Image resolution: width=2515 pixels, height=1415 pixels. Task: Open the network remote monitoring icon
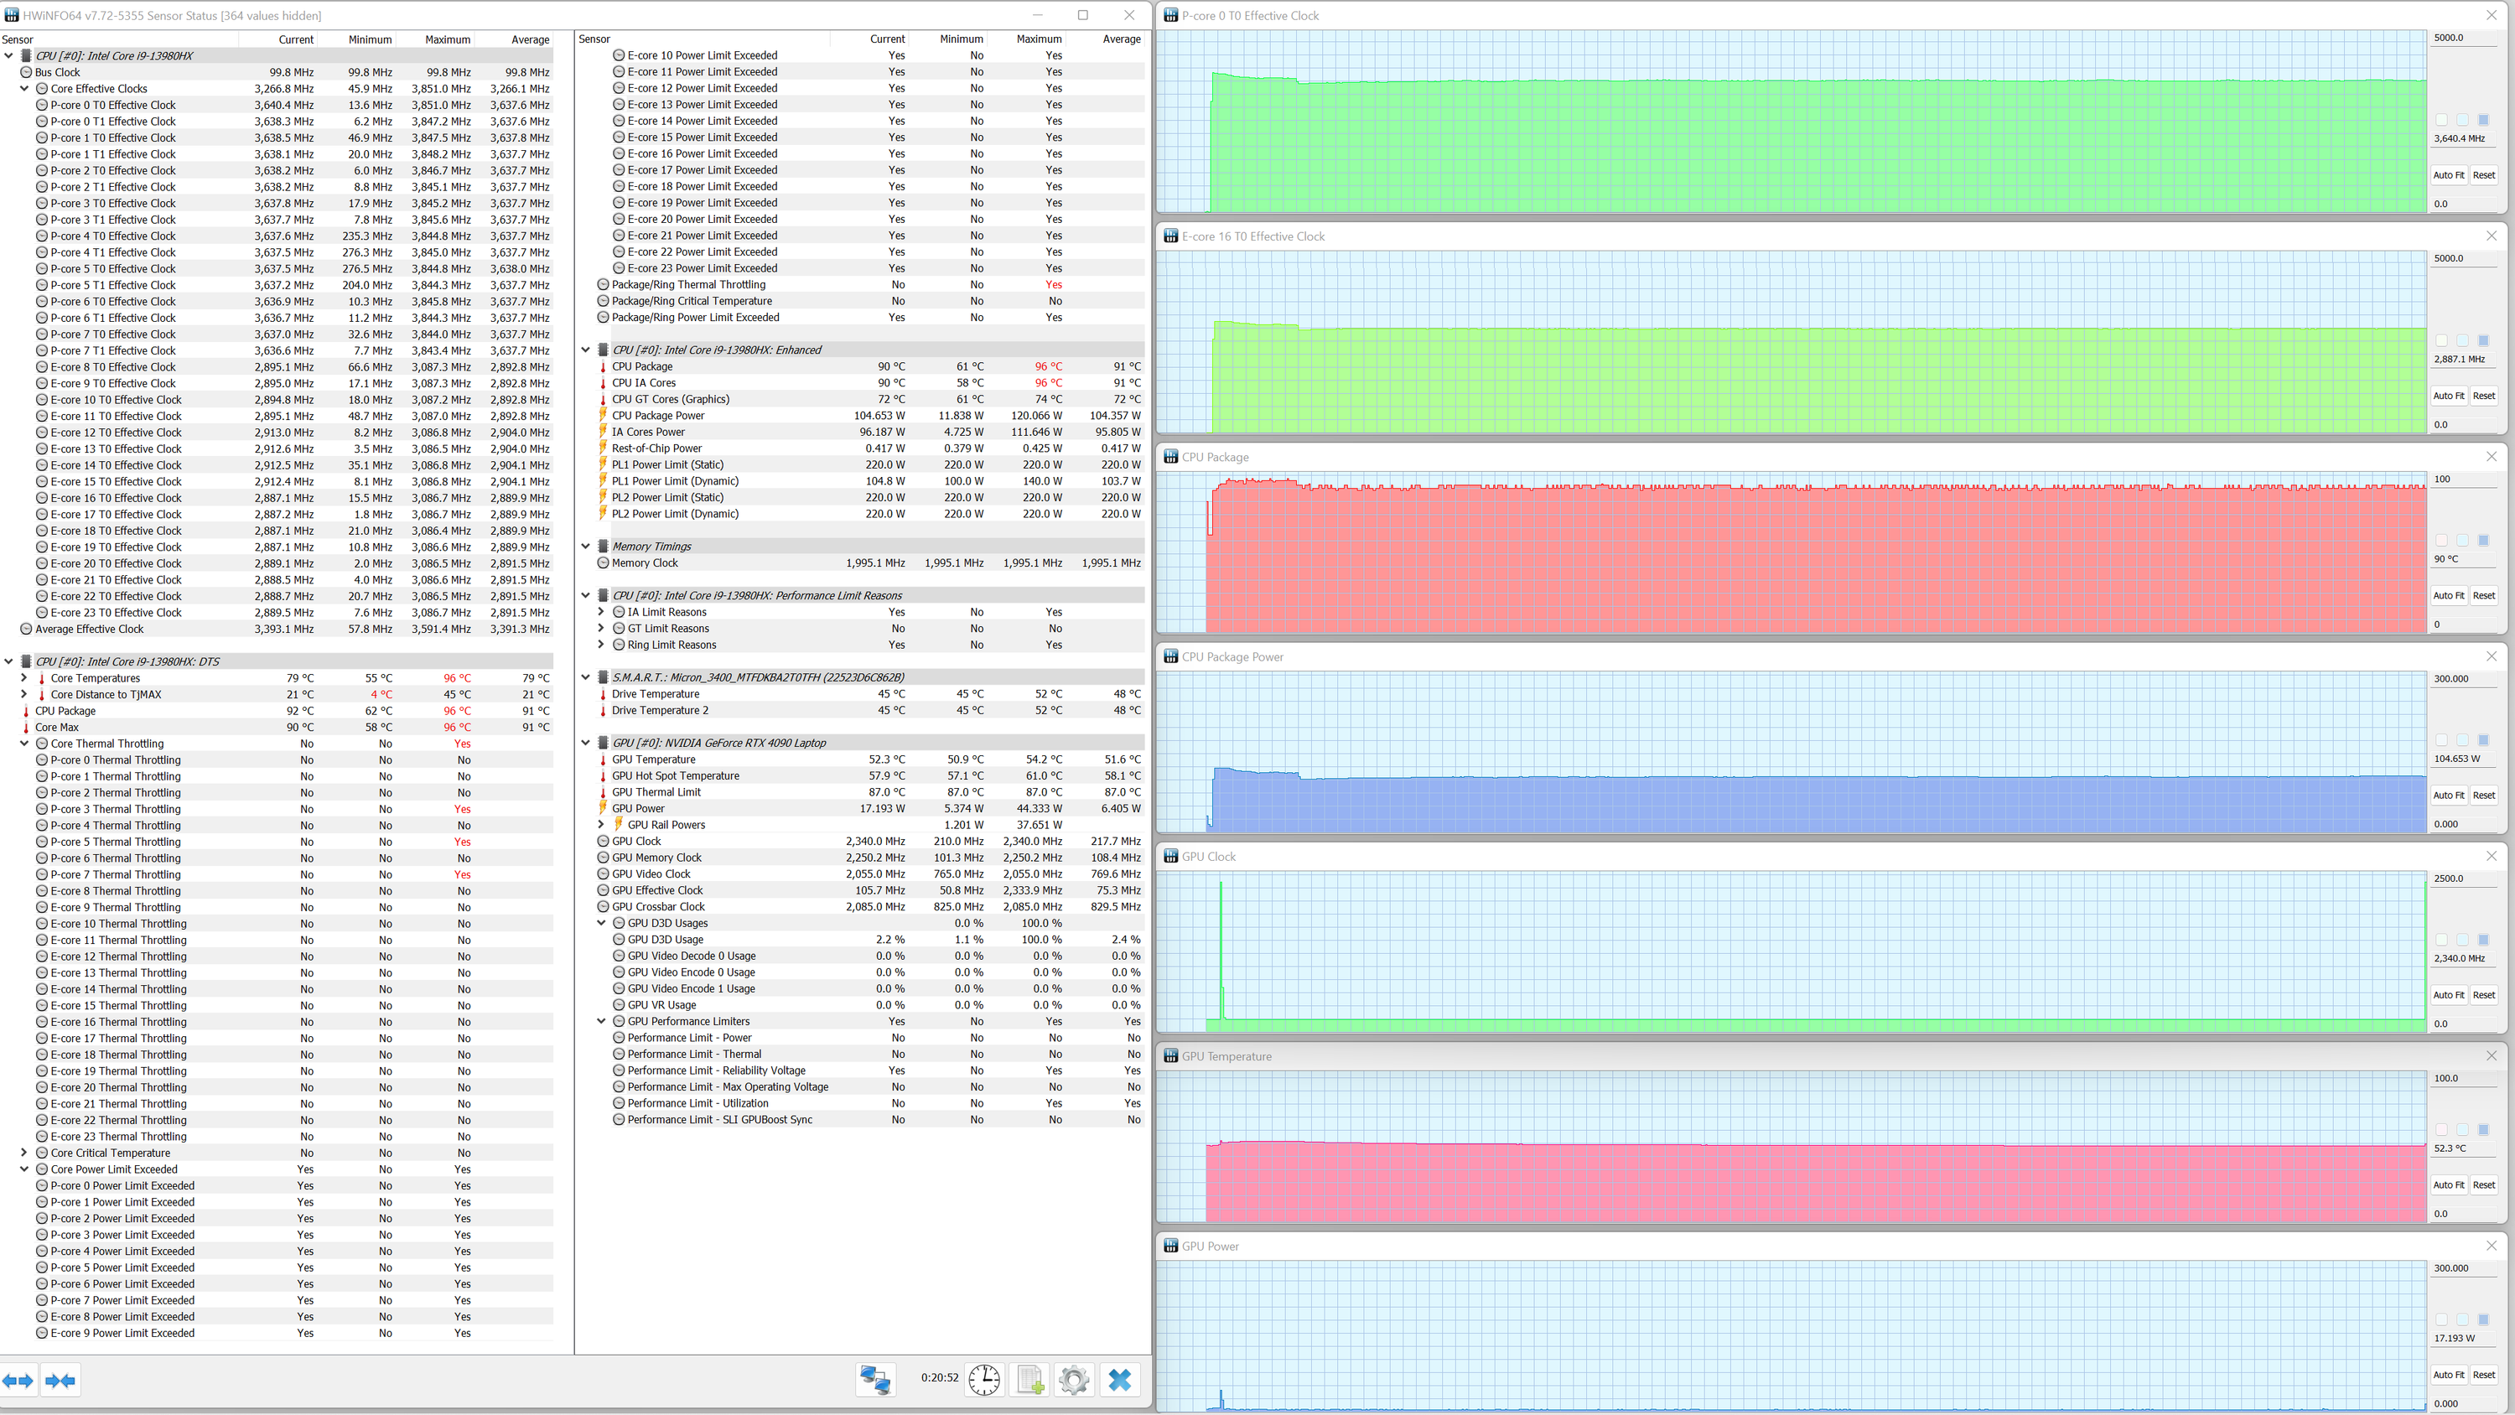(874, 1379)
